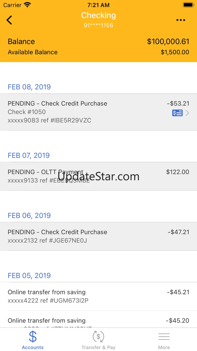Tap the back arrow icon
The height and width of the screenshot is (351, 197).
click(x=9, y=20)
